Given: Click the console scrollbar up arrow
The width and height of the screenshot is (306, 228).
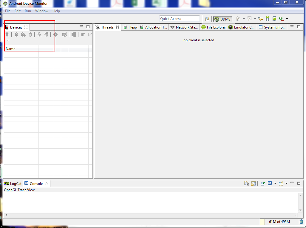Looking at the screenshot, I should [x=301, y=195].
